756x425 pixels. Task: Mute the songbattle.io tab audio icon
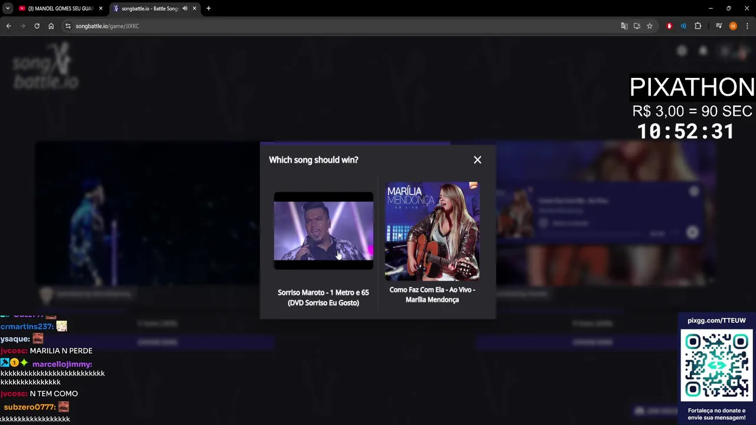185,8
